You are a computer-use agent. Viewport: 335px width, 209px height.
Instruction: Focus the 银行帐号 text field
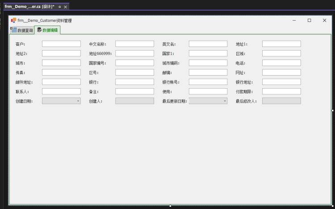point(208,82)
